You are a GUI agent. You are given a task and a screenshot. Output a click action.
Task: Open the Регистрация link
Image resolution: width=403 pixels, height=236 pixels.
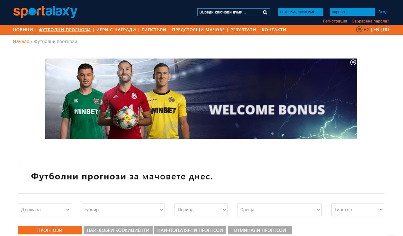click(x=335, y=21)
